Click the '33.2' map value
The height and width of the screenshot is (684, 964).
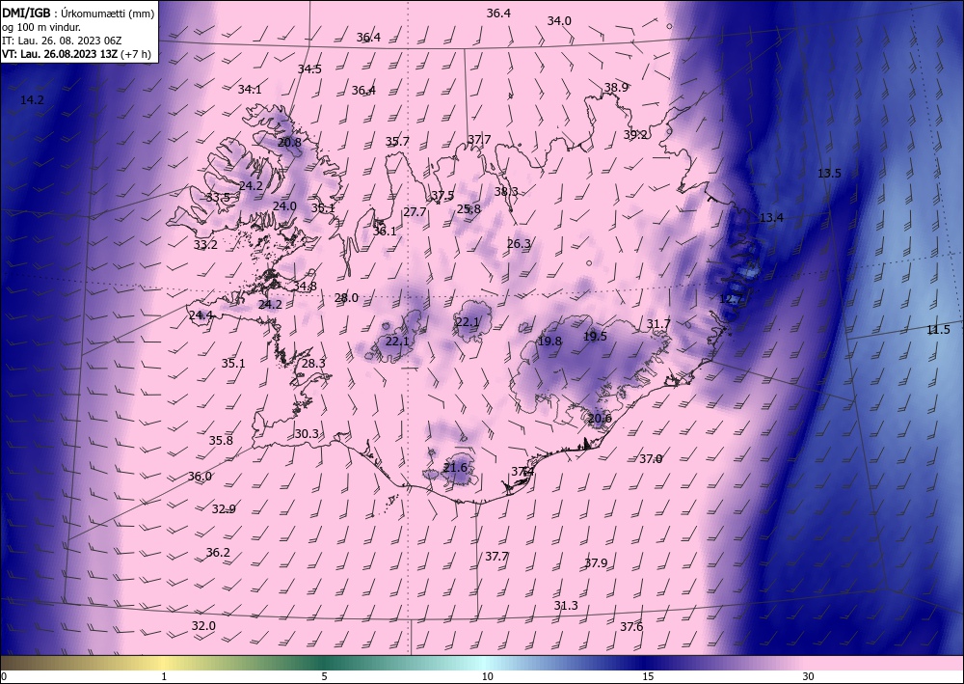tap(205, 245)
